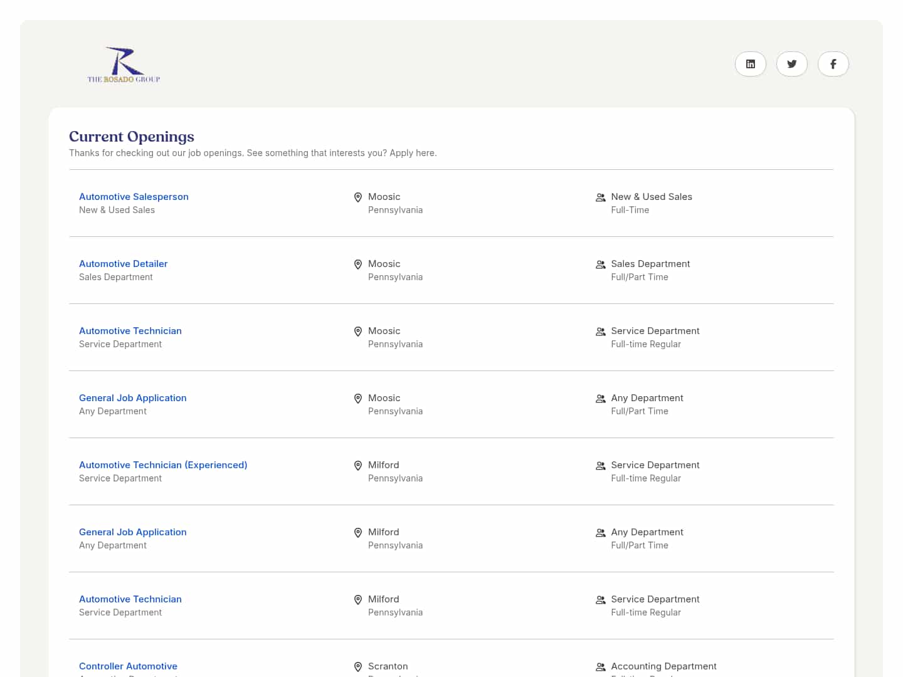This screenshot has height=677, width=903.
Task: Open General Job Application for Moosic
Action: (x=132, y=398)
